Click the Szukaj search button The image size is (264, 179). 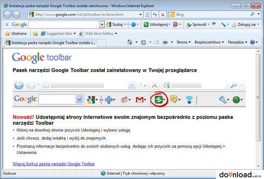[114, 24]
